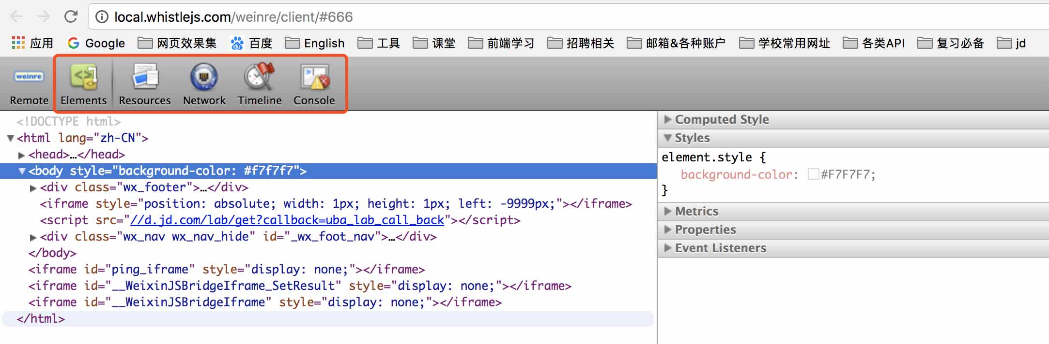The width and height of the screenshot is (1049, 344).
Task: Select the DOCTYPE html line
Action: pyautogui.click(x=69, y=121)
